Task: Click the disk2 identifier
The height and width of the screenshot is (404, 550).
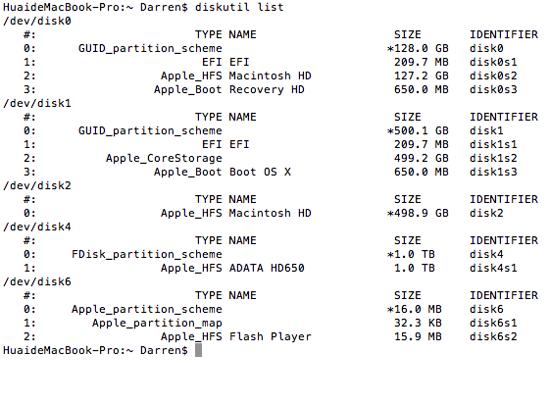Action: [x=486, y=213]
